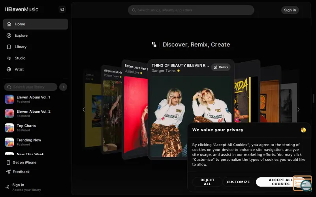Focus the Search your library field
The width and height of the screenshot is (316, 197).
coord(31,87)
